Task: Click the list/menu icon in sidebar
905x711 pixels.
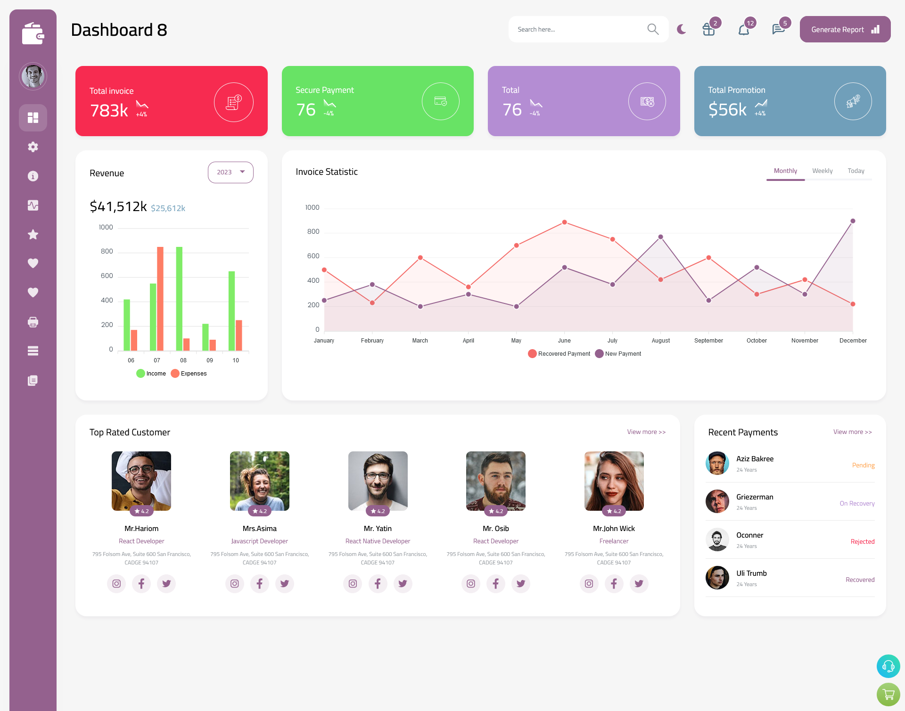Action: (x=33, y=351)
